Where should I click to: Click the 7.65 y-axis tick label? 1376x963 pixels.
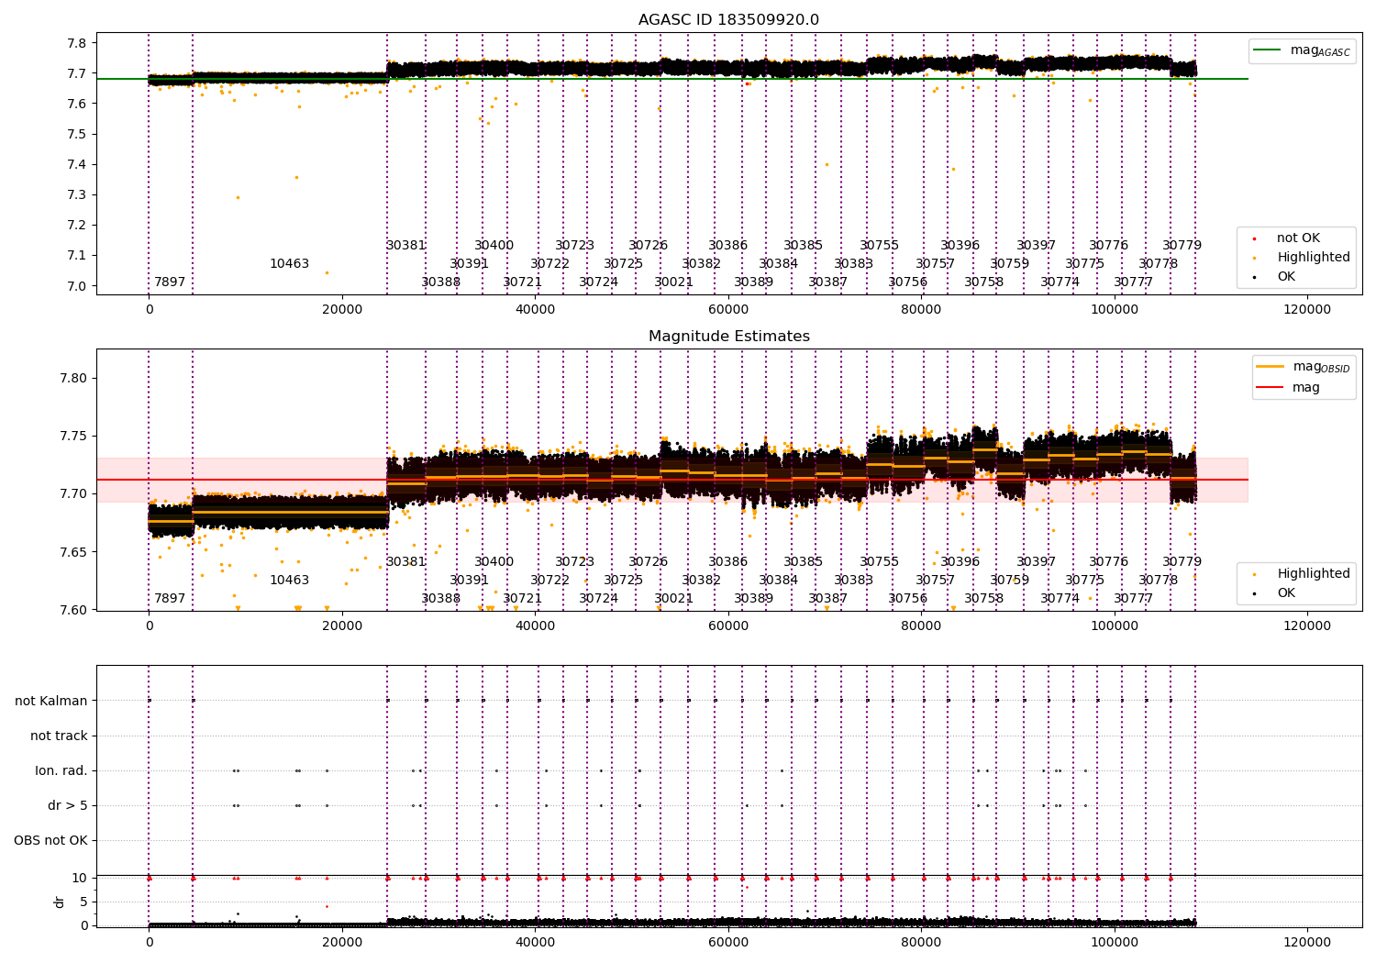point(74,552)
